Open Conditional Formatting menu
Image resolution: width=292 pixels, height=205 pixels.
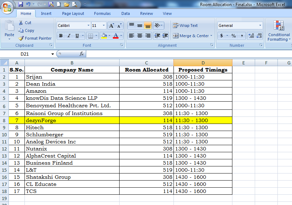tap(279, 31)
